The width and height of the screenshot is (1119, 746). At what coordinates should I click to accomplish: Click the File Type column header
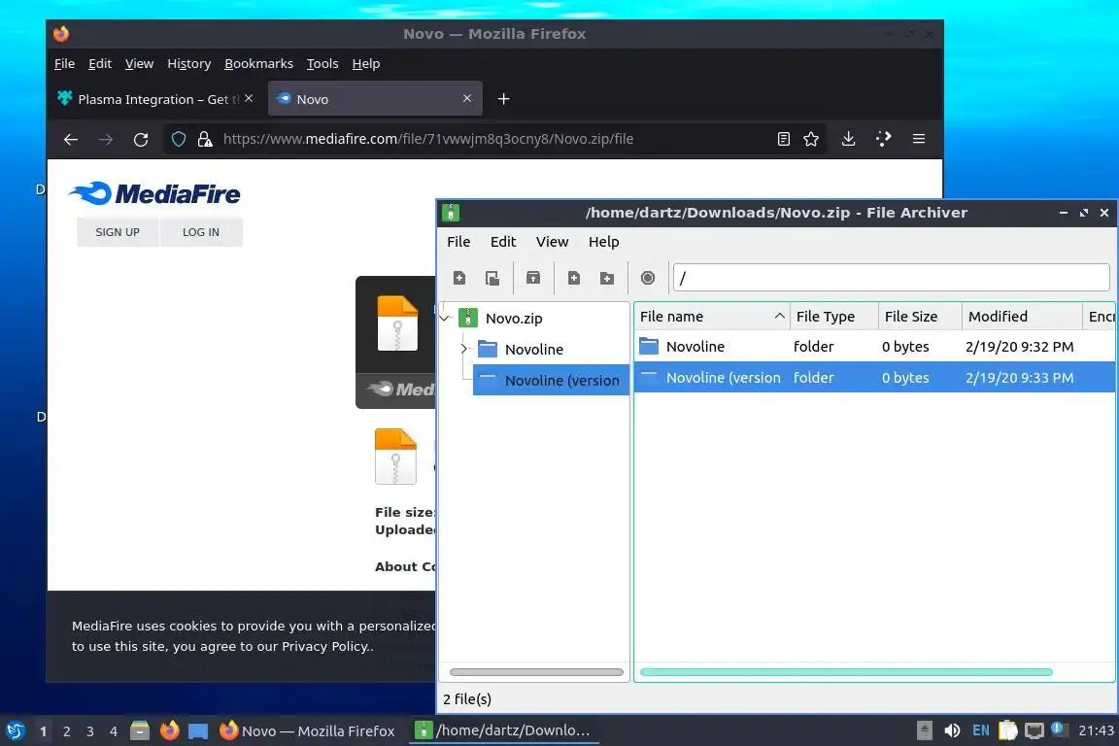pos(833,317)
